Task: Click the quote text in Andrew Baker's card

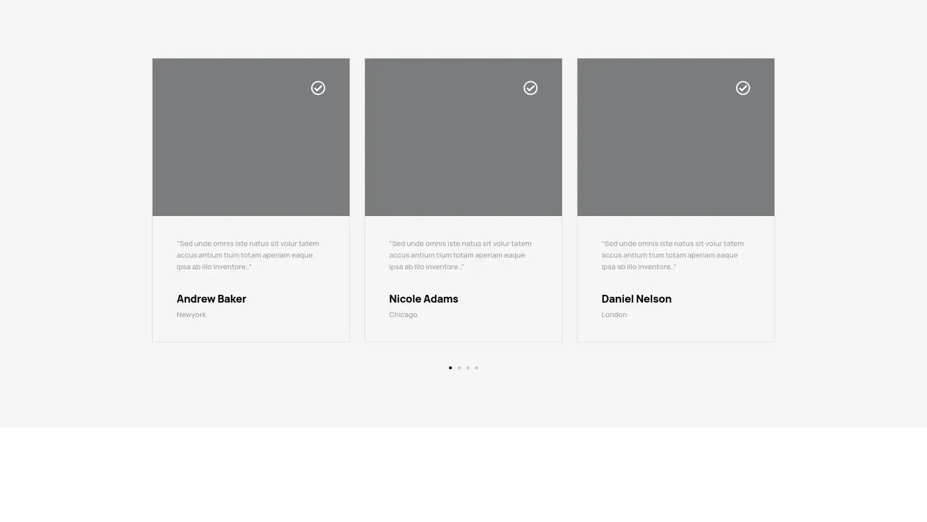Action: 248,255
